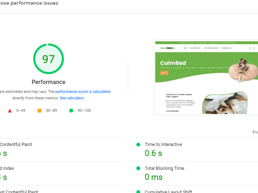Click the CALMBED logo in the screenshot preview

(x=167, y=48)
